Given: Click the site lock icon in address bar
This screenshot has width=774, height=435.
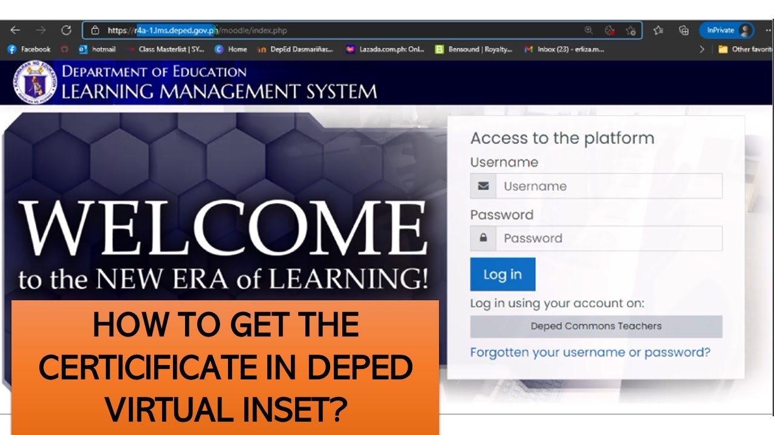Looking at the screenshot, I should click(95, 30).
